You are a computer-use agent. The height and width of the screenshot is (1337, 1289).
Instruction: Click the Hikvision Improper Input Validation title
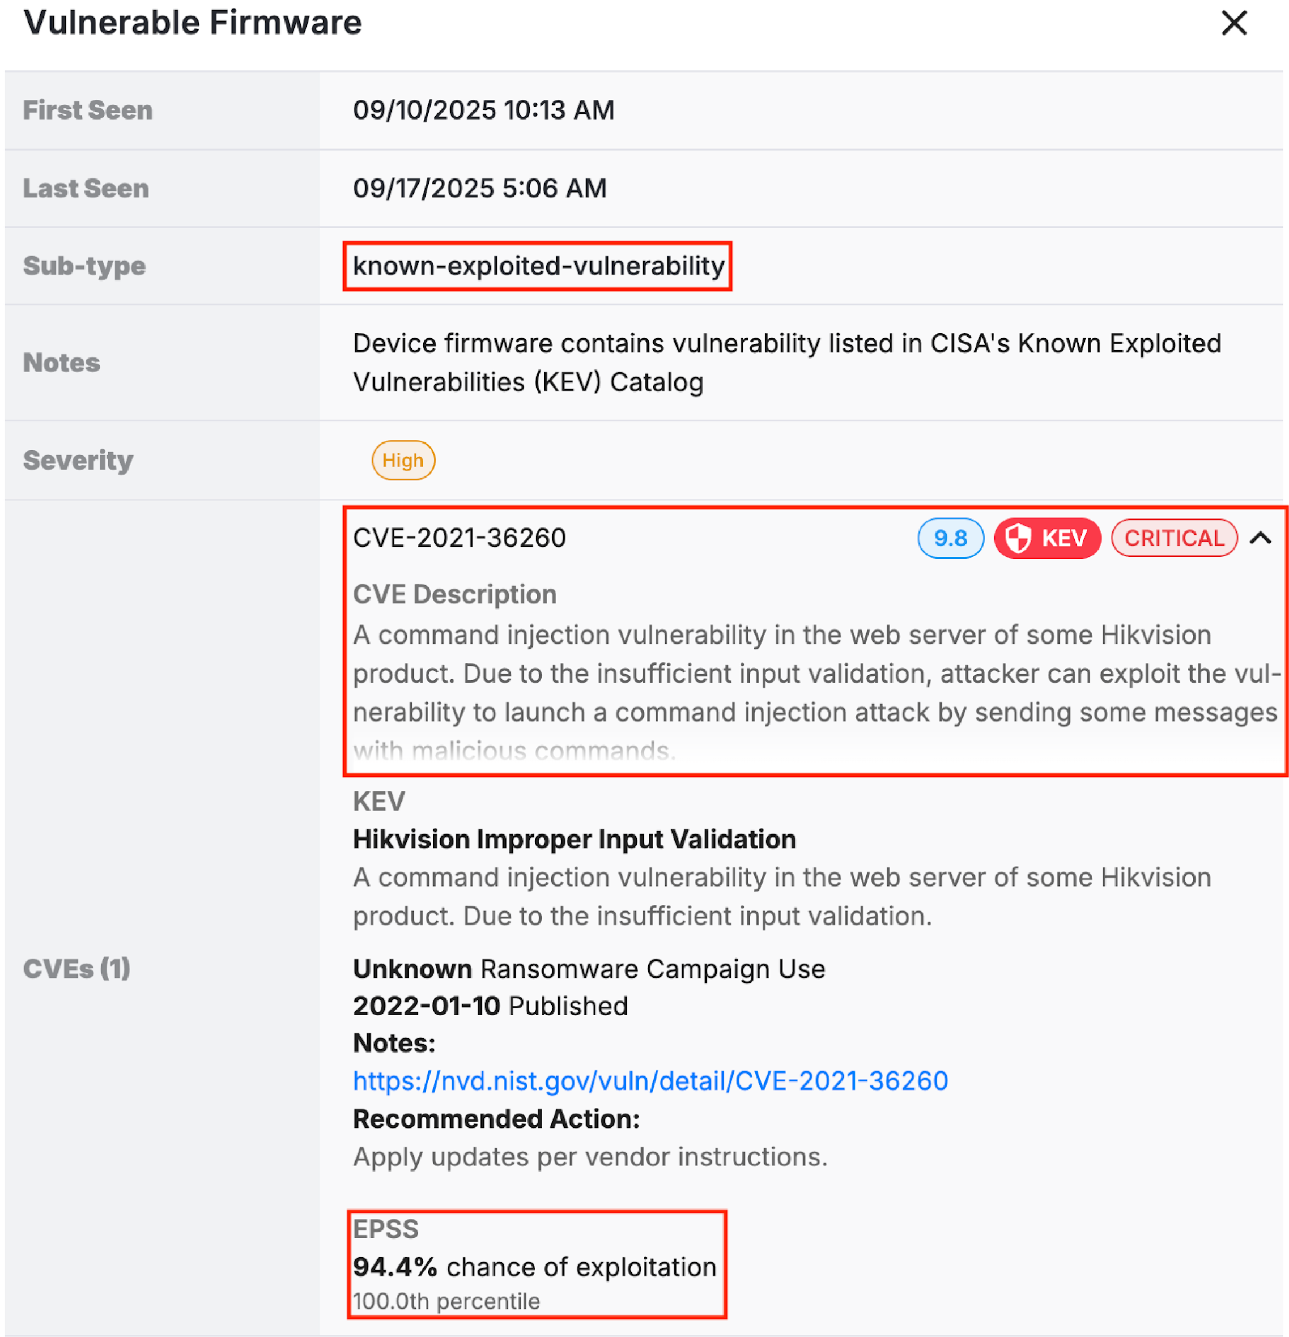(574, 839)
